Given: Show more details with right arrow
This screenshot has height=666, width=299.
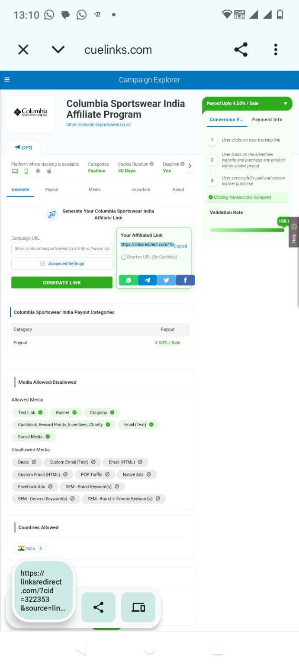Looking at the screenshot, I should 190,166.
